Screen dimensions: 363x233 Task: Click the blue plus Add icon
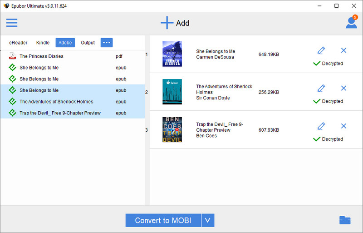(x=167, y=23)
